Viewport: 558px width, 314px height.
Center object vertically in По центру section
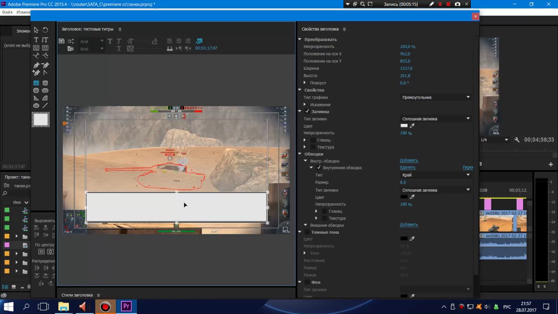(41, 252)
